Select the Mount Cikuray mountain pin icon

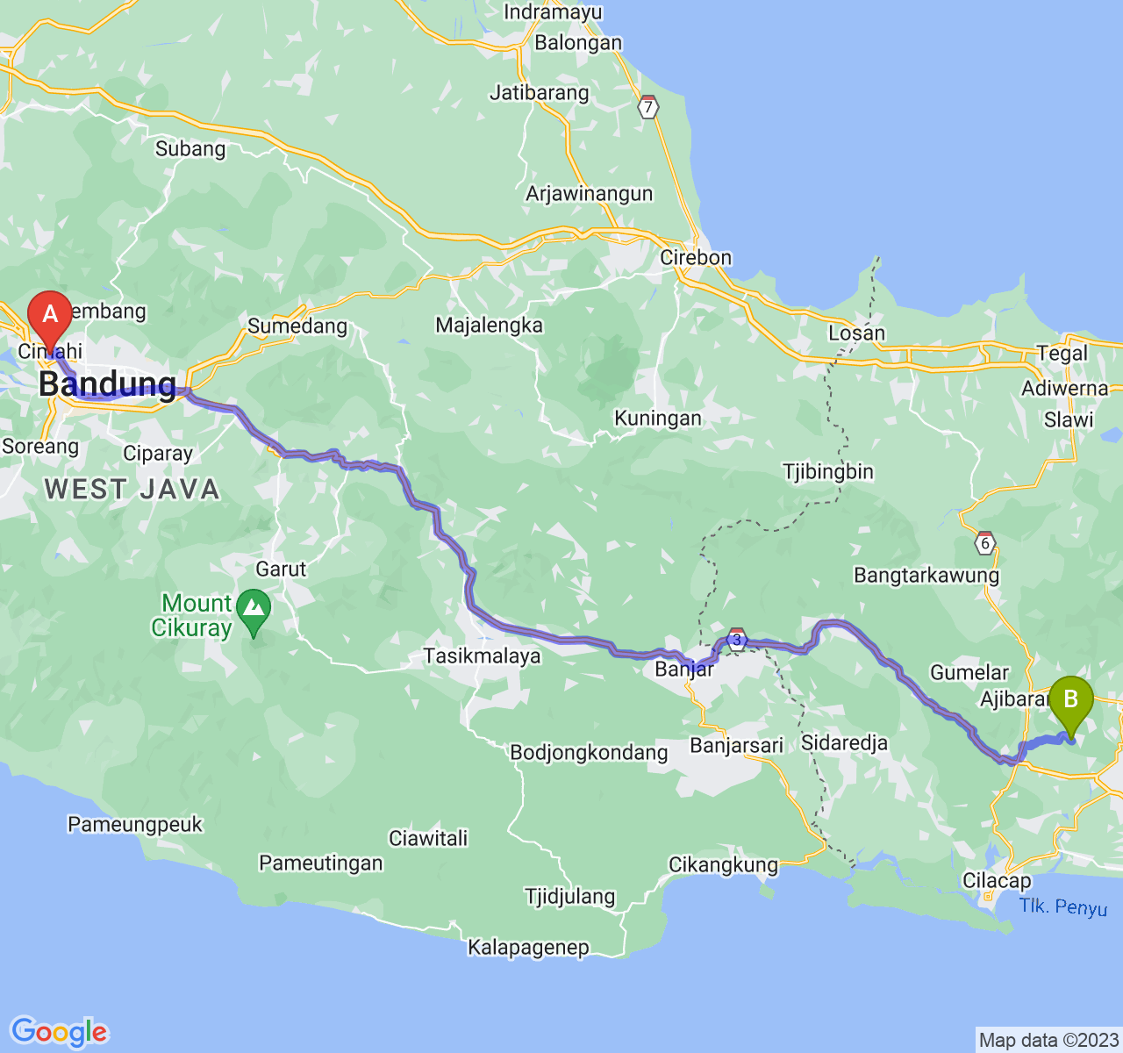pos(254,614)
